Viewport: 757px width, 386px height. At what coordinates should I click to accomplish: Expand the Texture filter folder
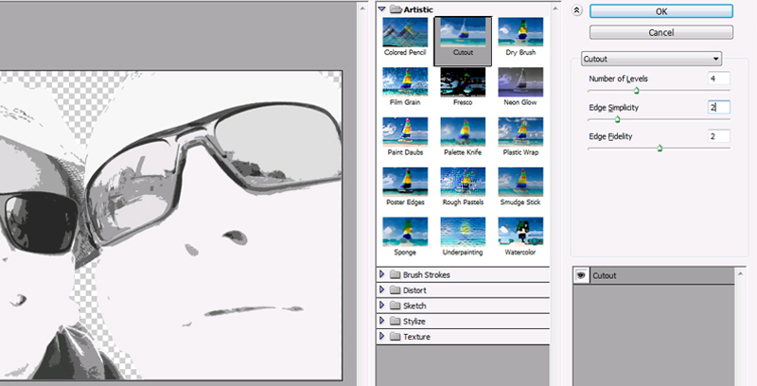point(382,336)
